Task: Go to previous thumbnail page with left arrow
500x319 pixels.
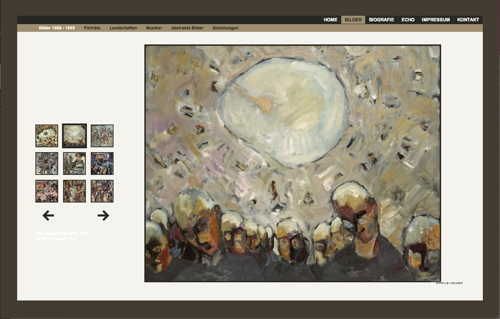Action: [48, 215]
